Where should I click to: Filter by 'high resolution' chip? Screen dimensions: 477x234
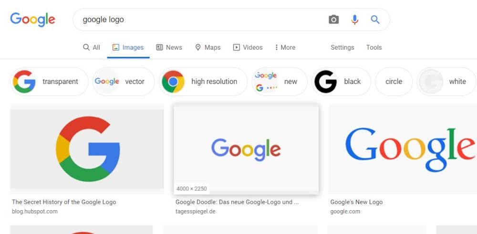tap(203, 82)
